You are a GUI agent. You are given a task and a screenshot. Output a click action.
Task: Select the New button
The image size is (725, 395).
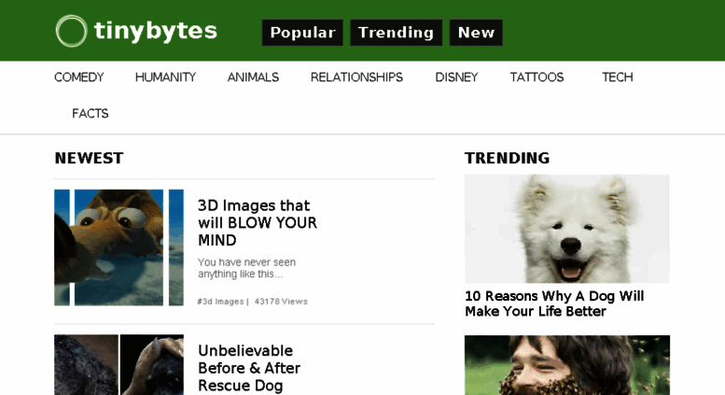click(x=476, y=33)
